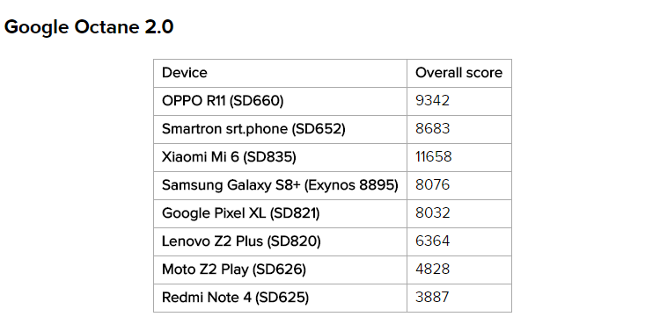660x331 pixels.
Task: Click the score 8076 cell
Action: (x=459, y=185)
